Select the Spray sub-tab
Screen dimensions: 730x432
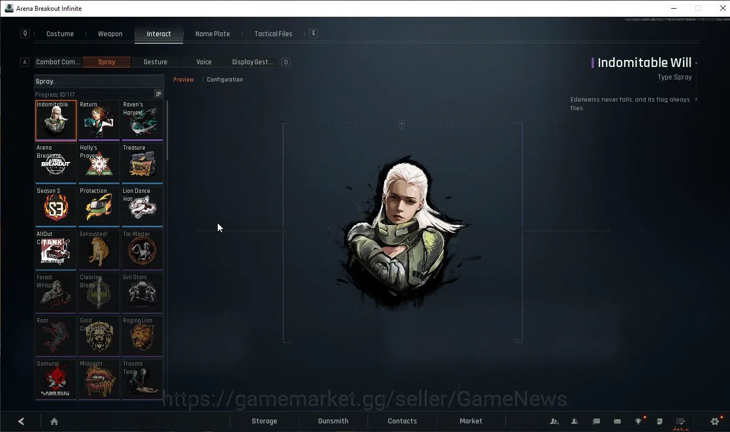point(107,62)
